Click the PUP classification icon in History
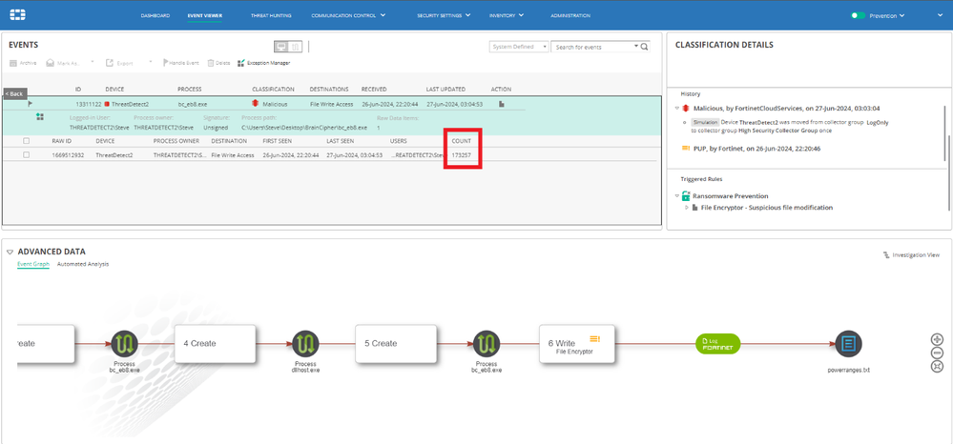 (x=686, y=149)
